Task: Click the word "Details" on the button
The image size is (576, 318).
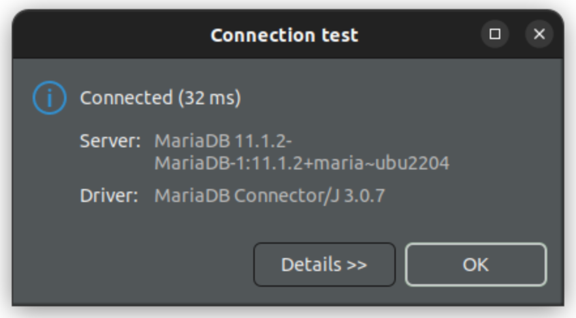Action: (312, 265)
